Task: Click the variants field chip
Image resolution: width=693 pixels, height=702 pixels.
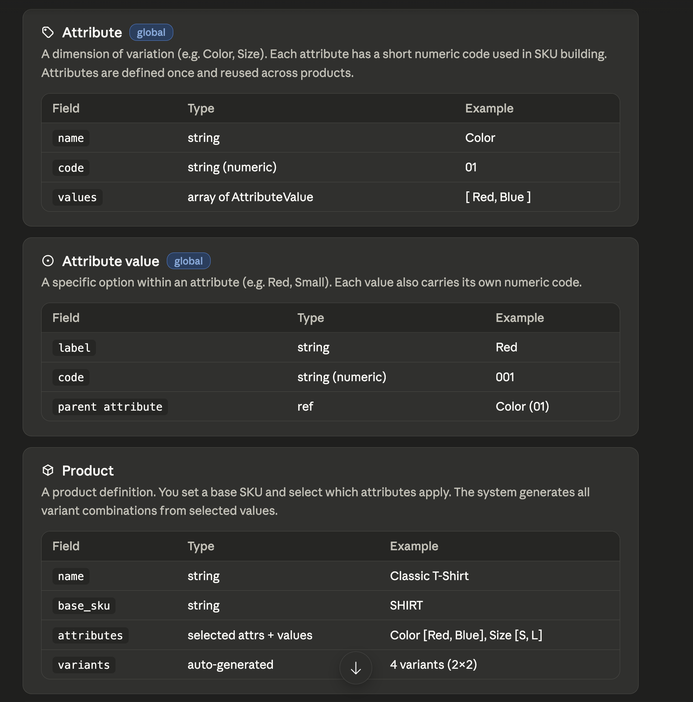Action: [x=84, y=665]
